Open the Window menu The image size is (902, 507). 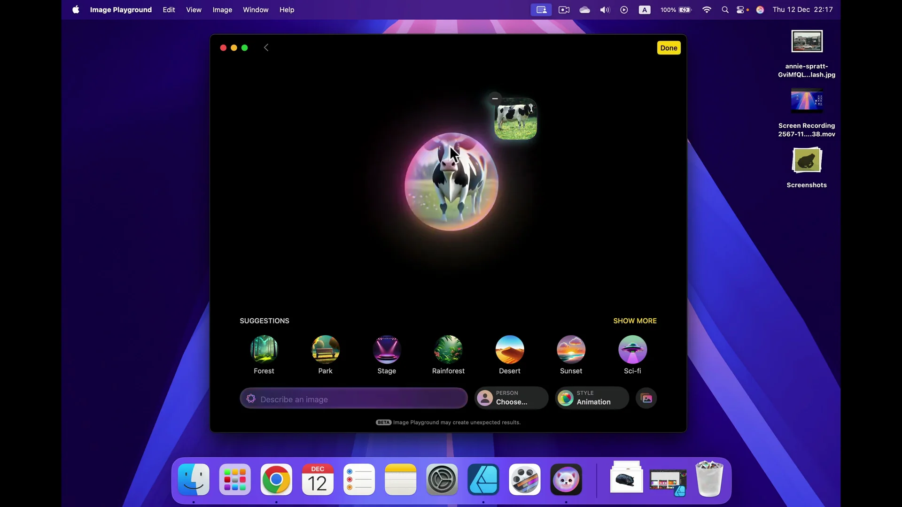[256, 9]
